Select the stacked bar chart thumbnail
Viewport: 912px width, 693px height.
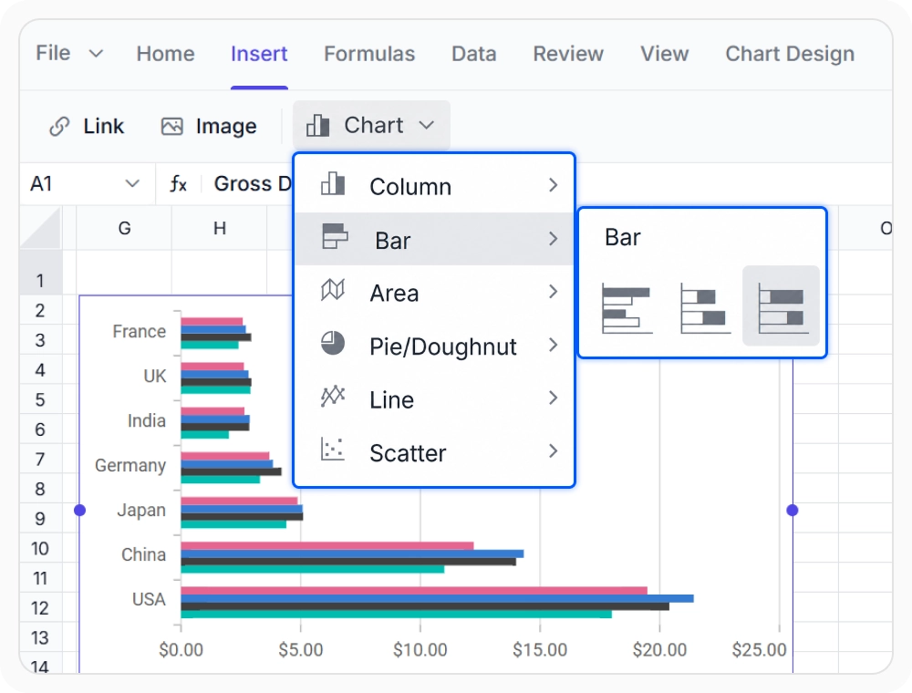pos(705,307)
